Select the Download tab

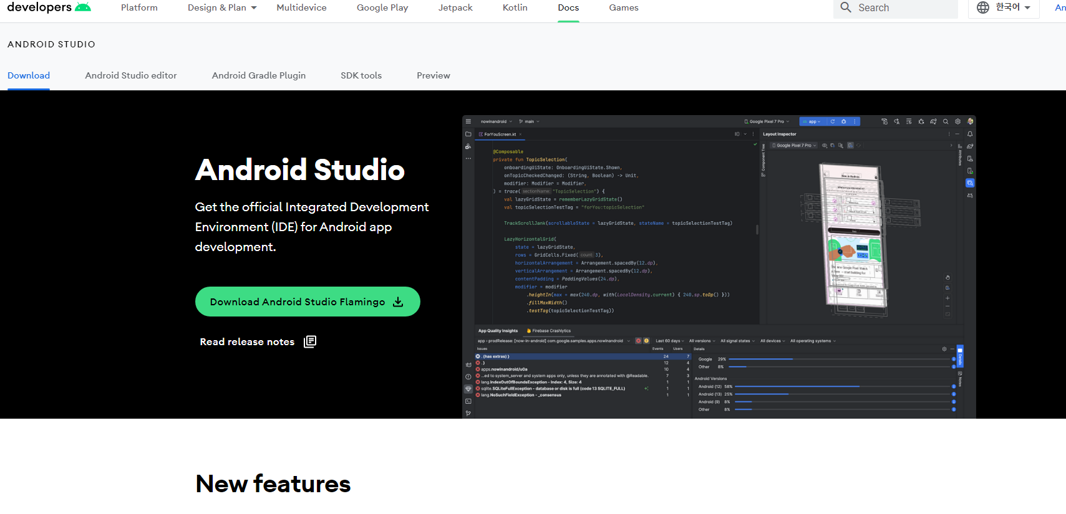[29, 75]
